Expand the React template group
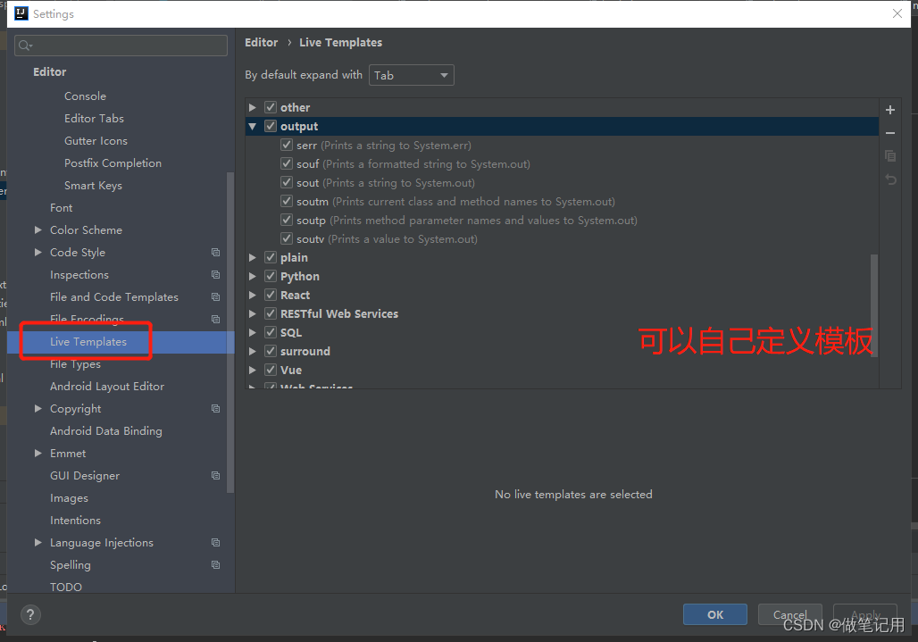Screen dimensions: 918x642 (253, 295)
